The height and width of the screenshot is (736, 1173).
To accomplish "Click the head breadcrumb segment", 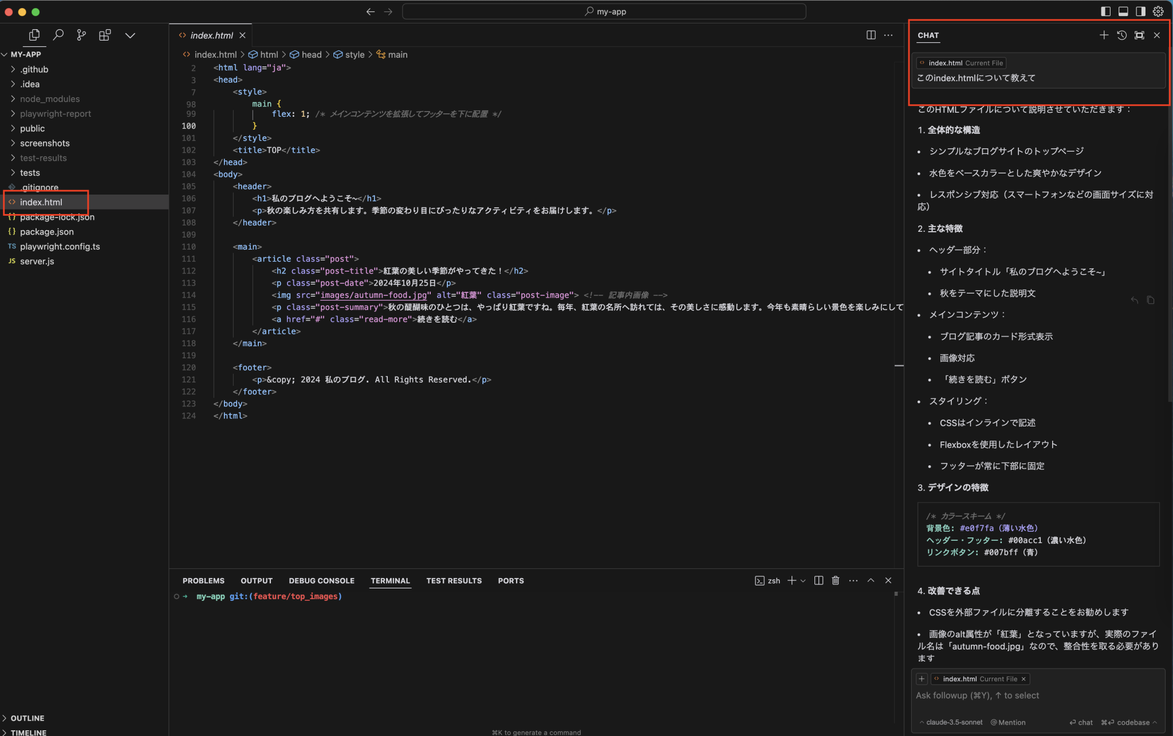I will [x=306, y=55].
